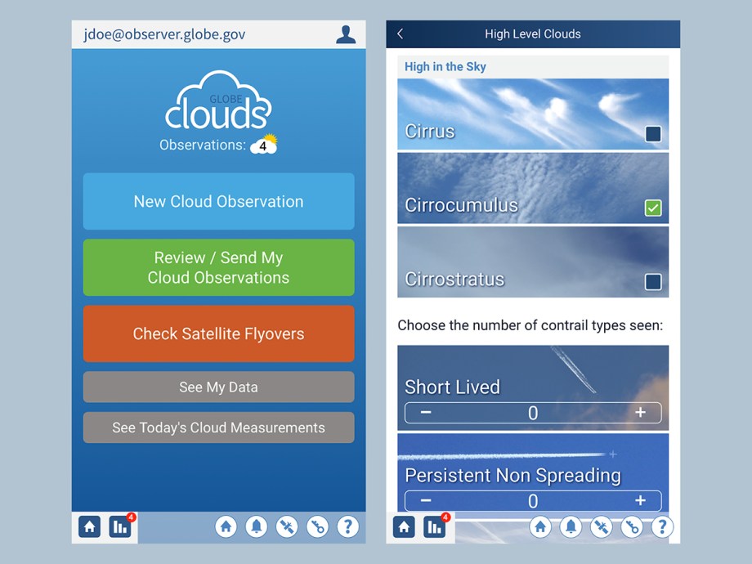Open Check Satellite Flyovers
Screen dimensions: 752x564
(218, 333)
